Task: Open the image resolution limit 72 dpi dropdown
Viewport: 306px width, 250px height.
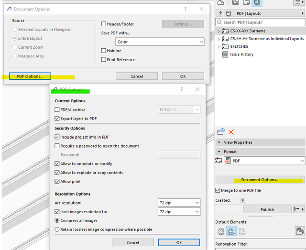Action: click(179, 212)
